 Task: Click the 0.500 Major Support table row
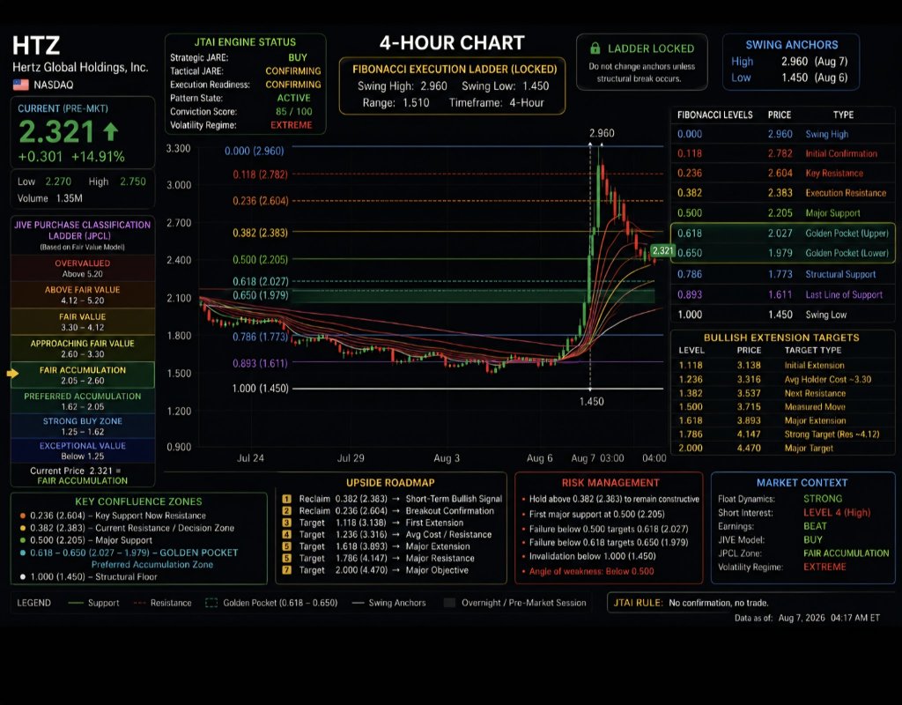(x=783, y=213)
